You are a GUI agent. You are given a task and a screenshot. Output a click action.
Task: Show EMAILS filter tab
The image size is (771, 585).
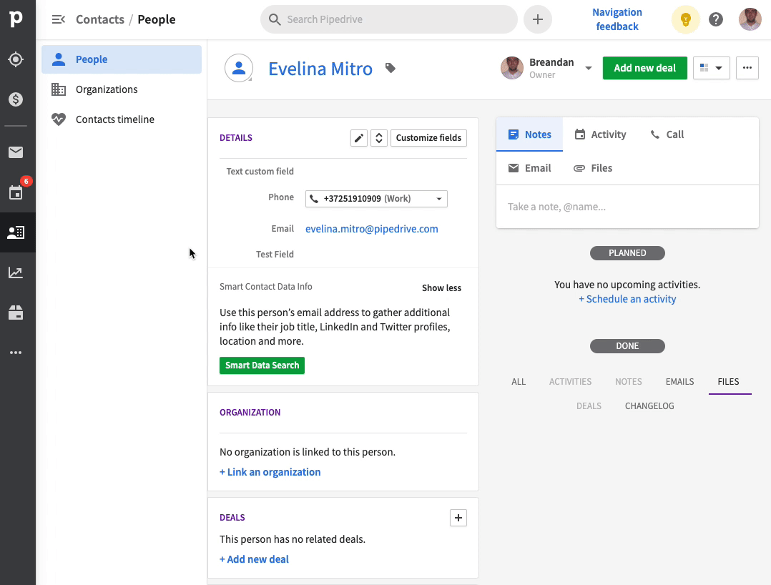coord(680,382)
